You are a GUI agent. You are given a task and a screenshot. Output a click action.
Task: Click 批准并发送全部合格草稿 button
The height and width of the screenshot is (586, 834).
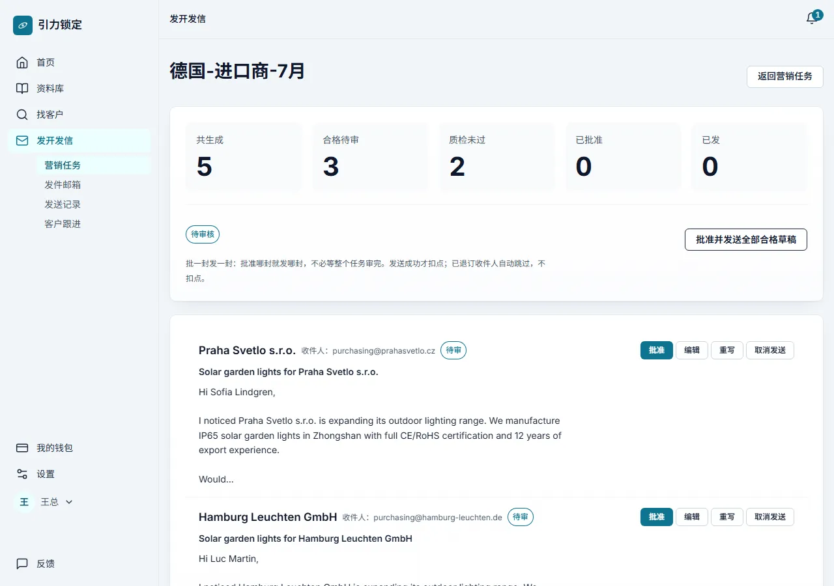tap(746, 240)
